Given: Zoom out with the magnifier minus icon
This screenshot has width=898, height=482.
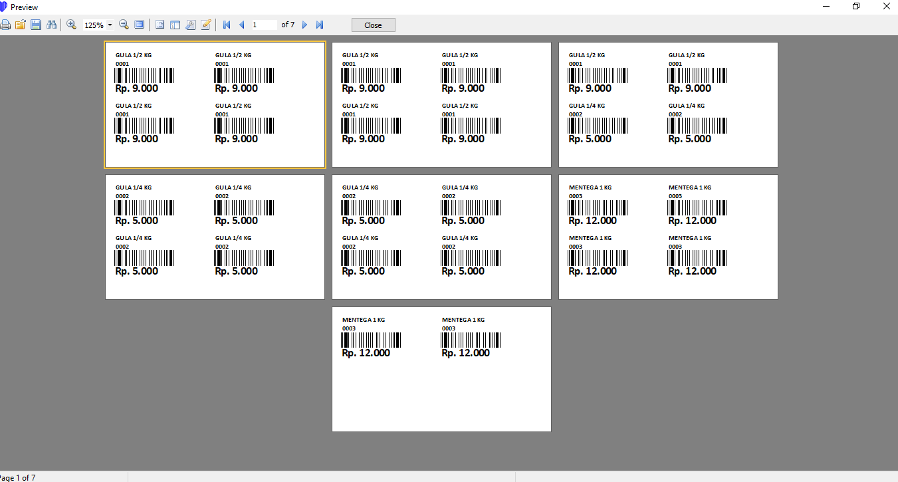Looking at the screenshot, I should (124, 25).
